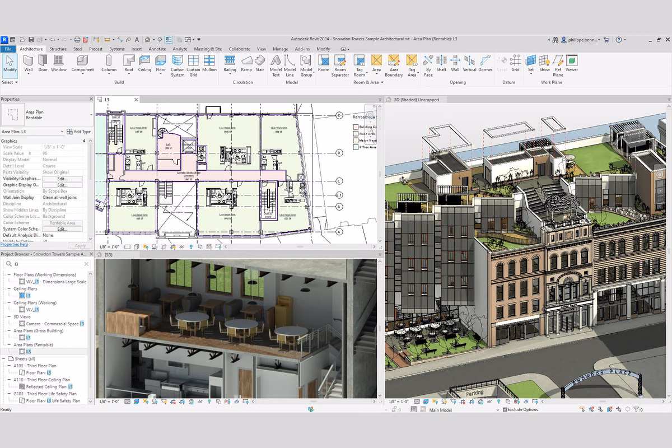672x448 pixels.
Task: Click the Ref Plane tool
Action: (x=558, y=66)
